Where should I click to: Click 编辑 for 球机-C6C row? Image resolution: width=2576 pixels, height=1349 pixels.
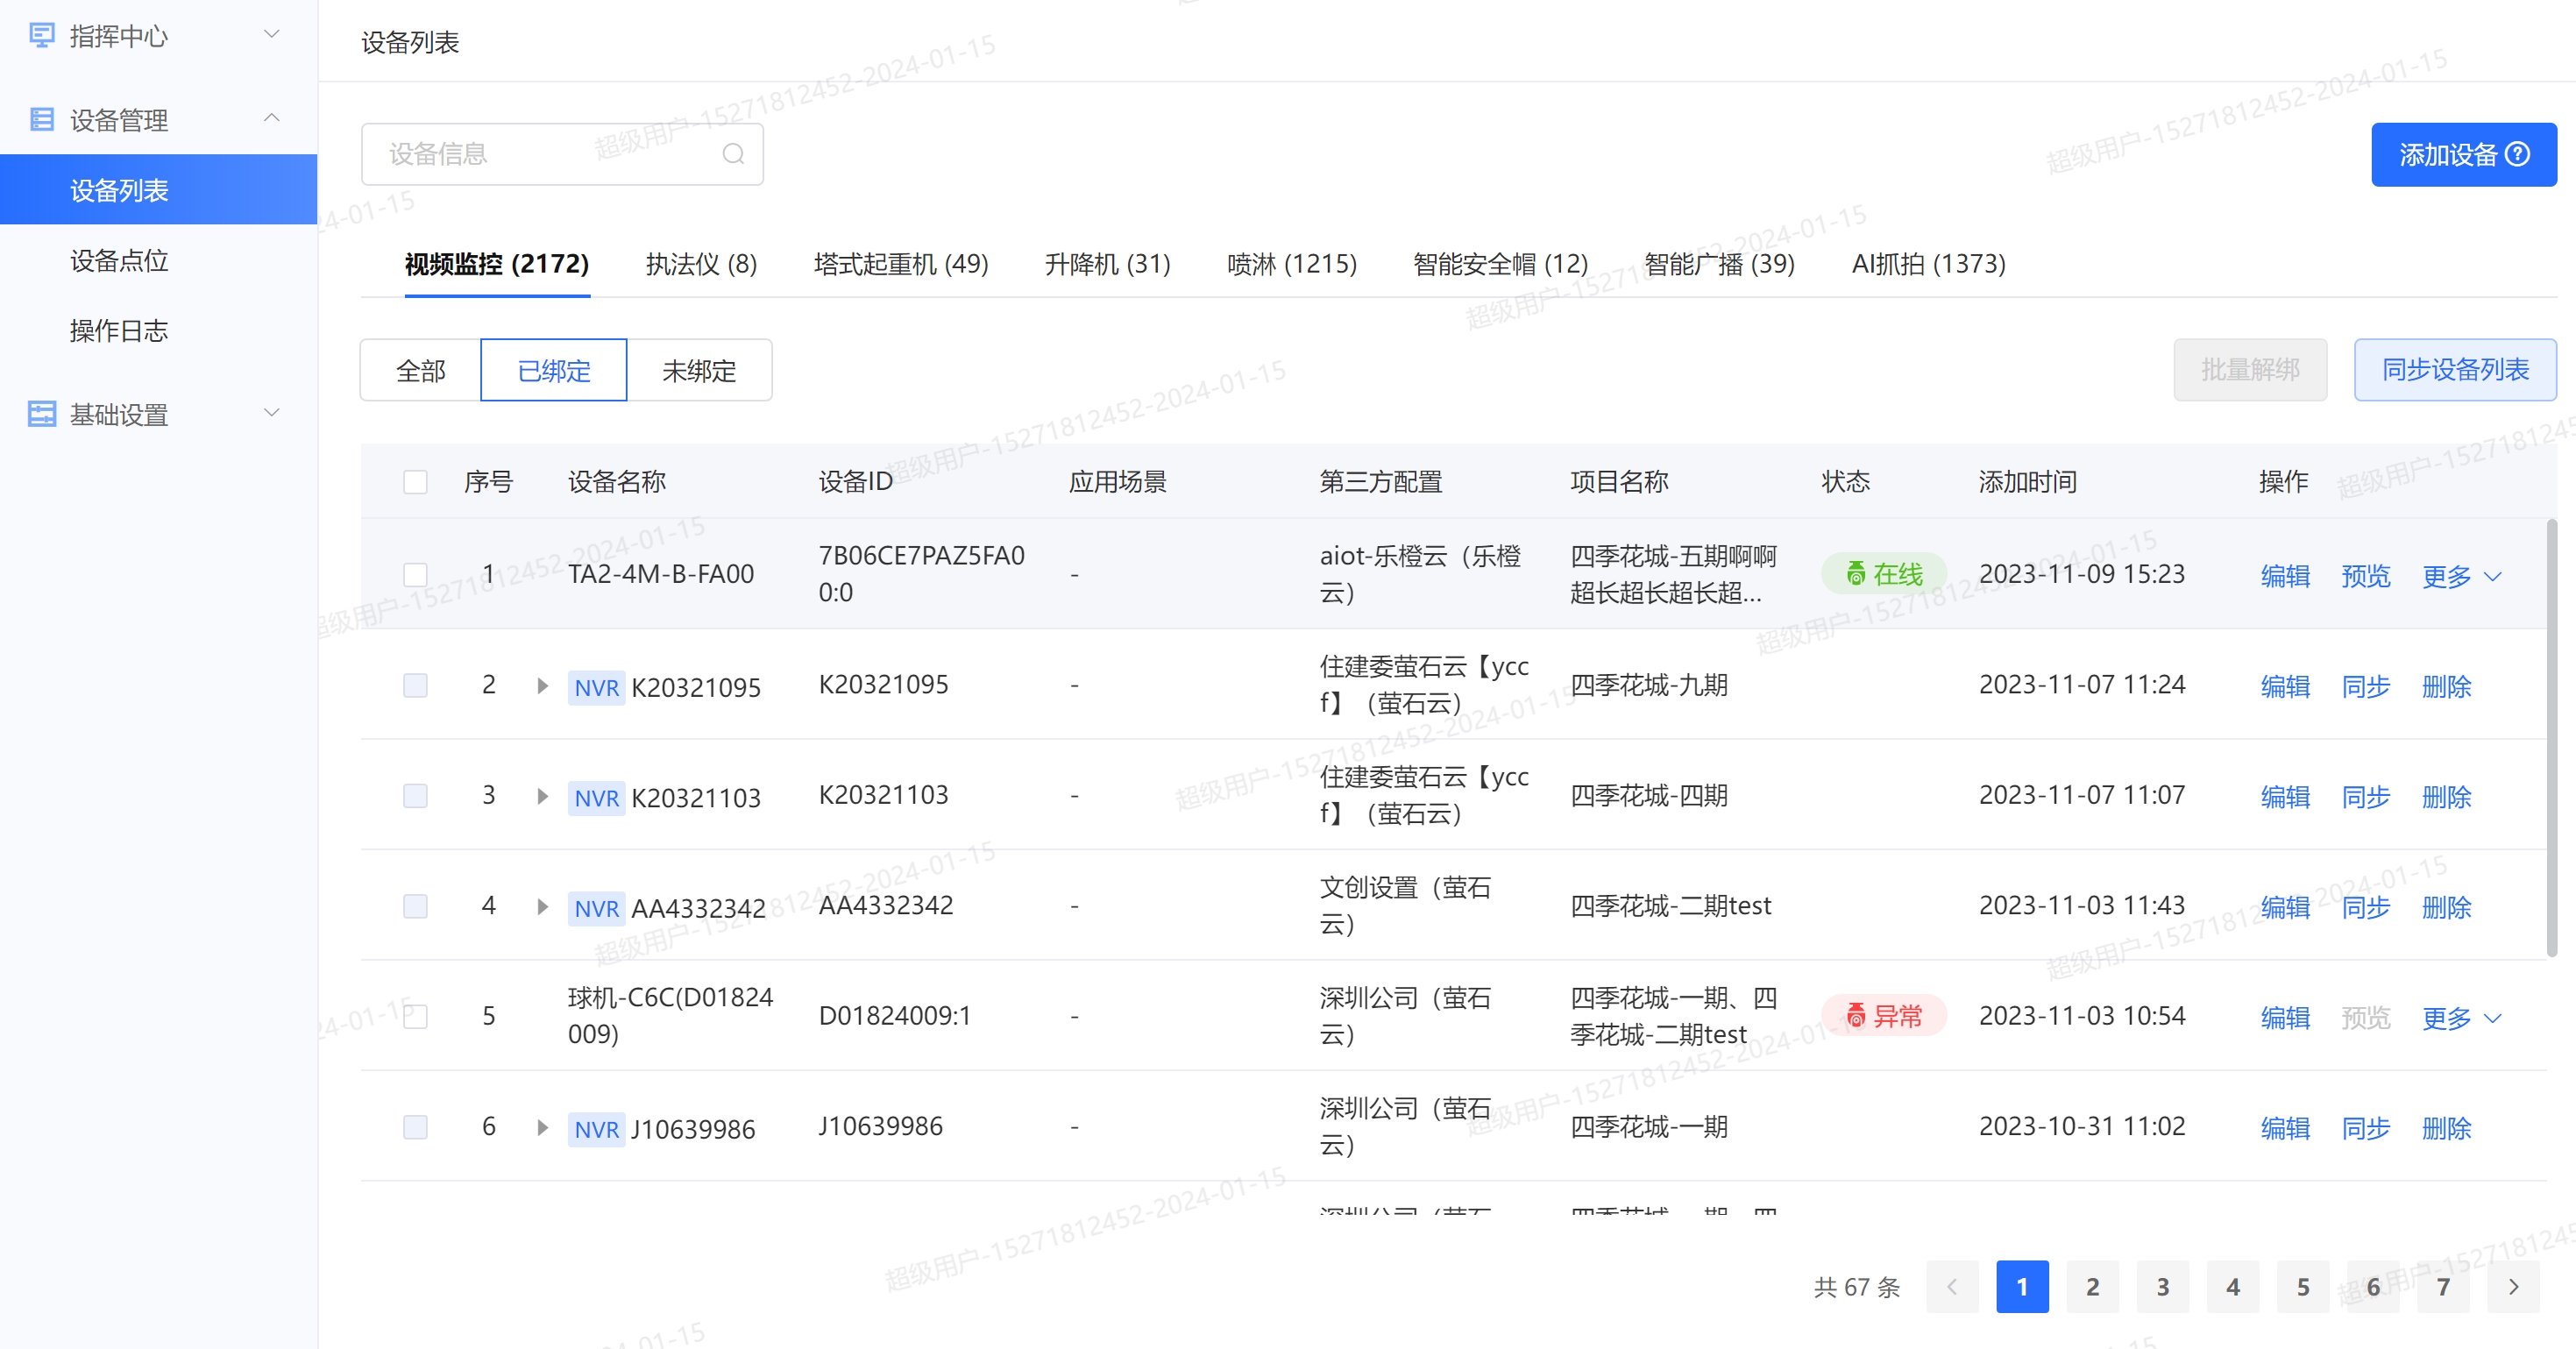pyautogui.click(x=2285, y=1018)
